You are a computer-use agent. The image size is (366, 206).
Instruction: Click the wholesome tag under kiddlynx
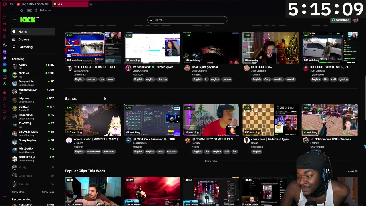coord(93,152)
